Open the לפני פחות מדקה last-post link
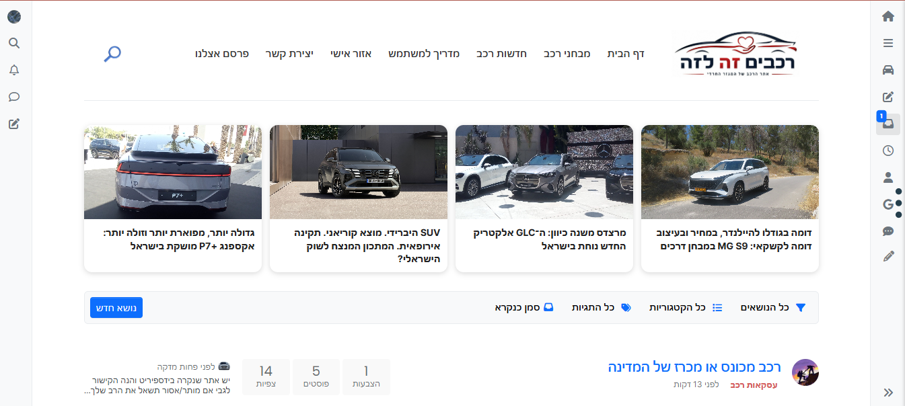Image resolution: width=905 pixels, height=406 pixels. point(186,367)
